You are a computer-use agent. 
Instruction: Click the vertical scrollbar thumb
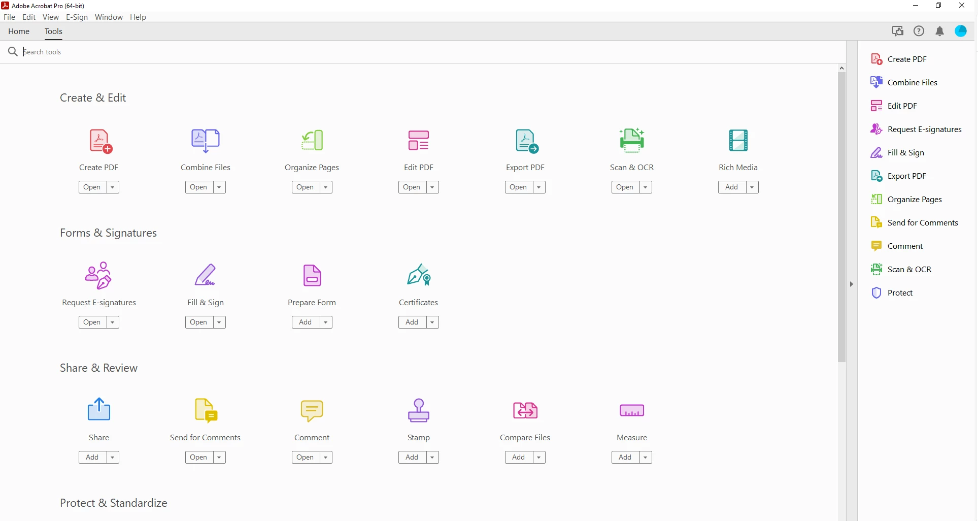click(x=842, y=217)
